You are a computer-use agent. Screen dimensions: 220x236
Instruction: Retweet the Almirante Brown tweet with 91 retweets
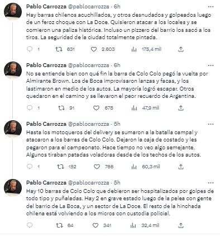pos(61,108)
